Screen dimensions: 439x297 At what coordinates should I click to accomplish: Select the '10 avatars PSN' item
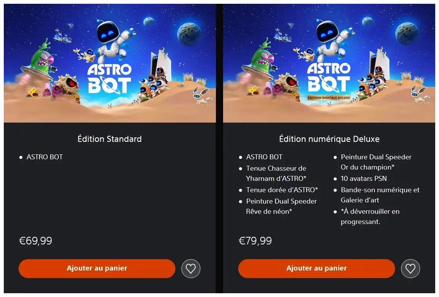tap(364, 179)
